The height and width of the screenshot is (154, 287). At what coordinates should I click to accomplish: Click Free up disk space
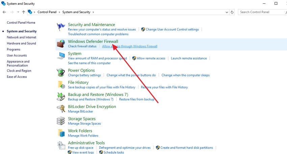point(81,148)
